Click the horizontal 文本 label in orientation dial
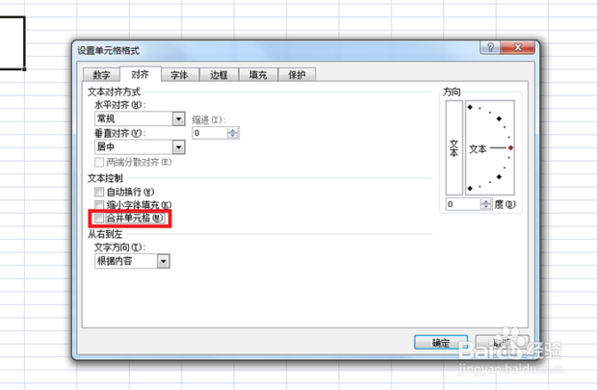Image resolution: width=597 pixels, height=390 pixels. 478,149
